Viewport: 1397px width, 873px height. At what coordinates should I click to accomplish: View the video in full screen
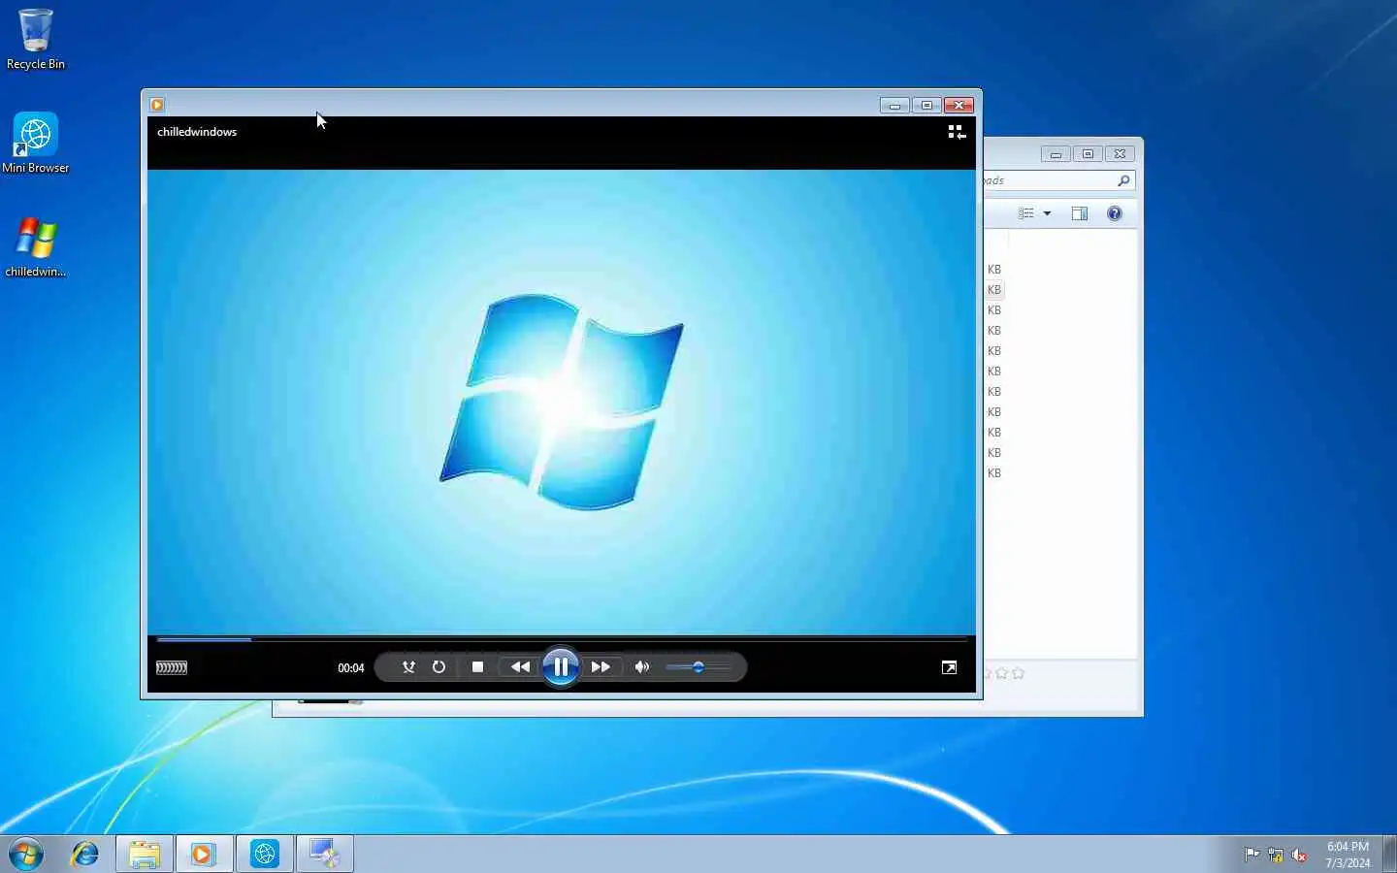949,667
